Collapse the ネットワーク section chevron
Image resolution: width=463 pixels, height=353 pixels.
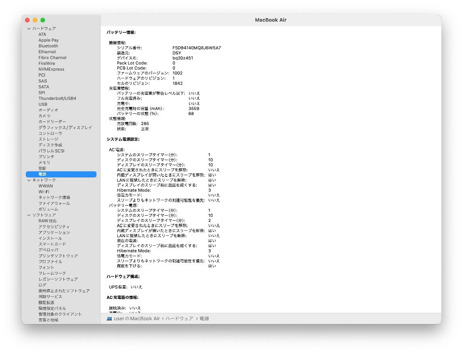29,180
